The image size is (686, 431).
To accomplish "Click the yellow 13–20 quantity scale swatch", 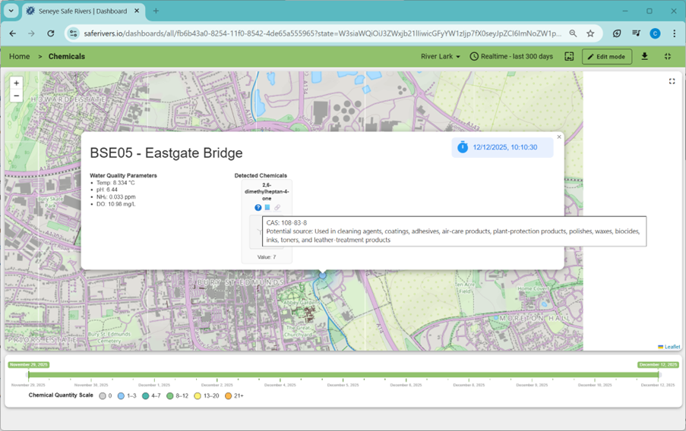I will pos(198,396).
